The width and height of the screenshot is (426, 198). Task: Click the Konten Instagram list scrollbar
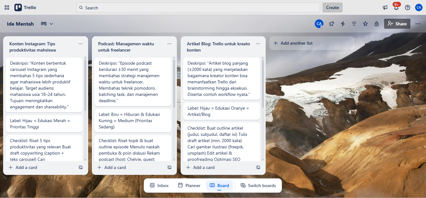pyautogui.click(x=85, y=86)
